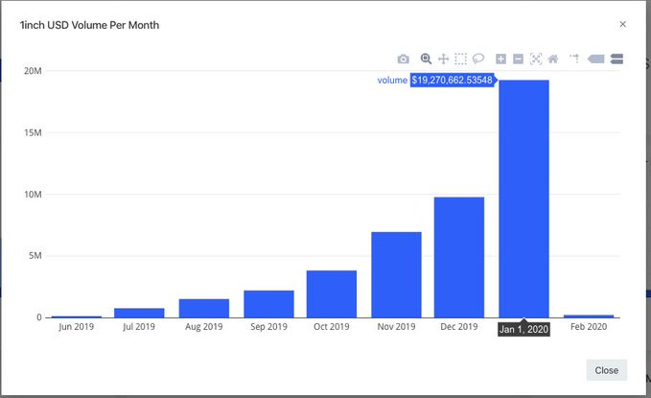This screenshot has width=651, height=398.
Task: Select the Box Select tool
Action: (460, 59)
